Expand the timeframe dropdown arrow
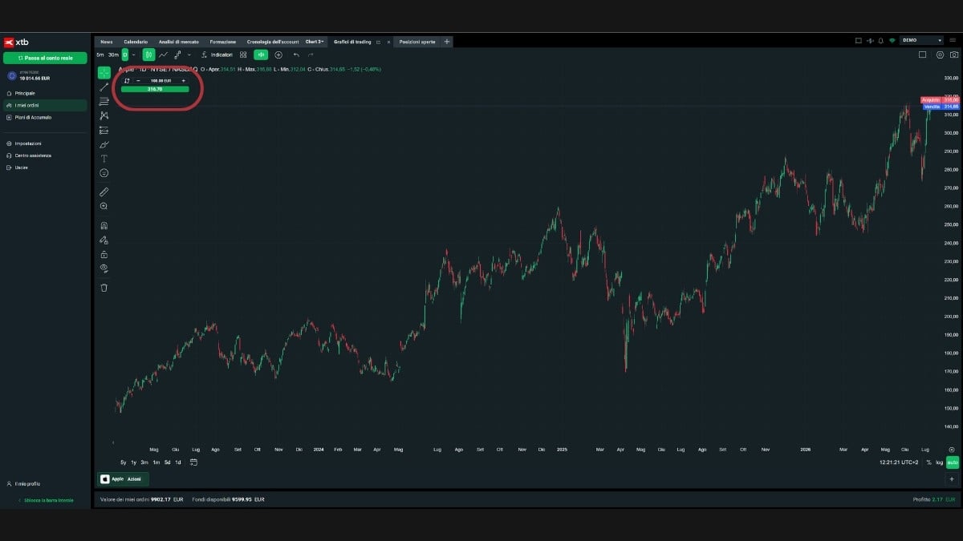Screen dimensions: 963x541 pos(133,55)
